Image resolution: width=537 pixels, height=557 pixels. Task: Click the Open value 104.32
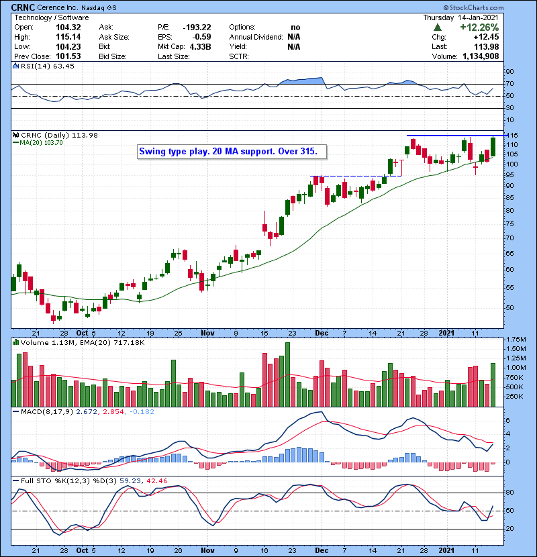(x=68, y=28)
